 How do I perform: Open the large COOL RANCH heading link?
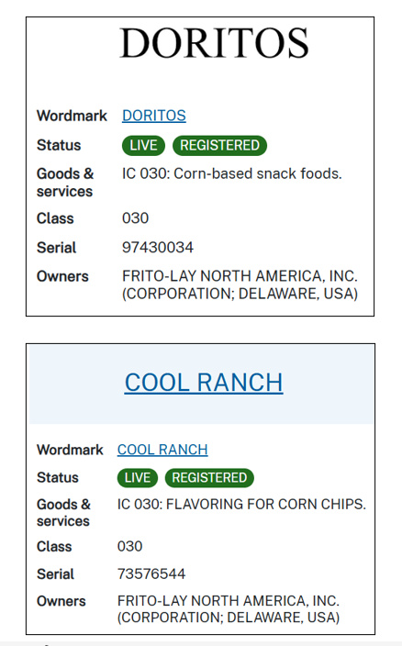(x=204, y=383)
